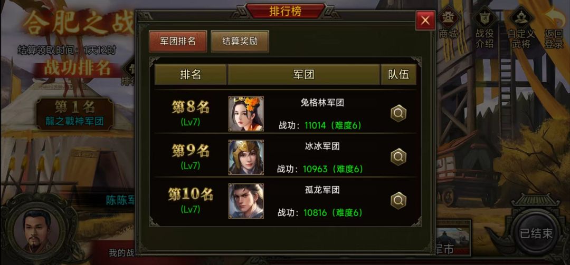Click the 已结束 round button

point(536,233)
